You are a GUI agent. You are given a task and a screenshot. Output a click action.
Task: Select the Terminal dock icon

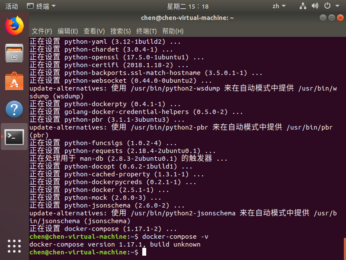[14, 137]
